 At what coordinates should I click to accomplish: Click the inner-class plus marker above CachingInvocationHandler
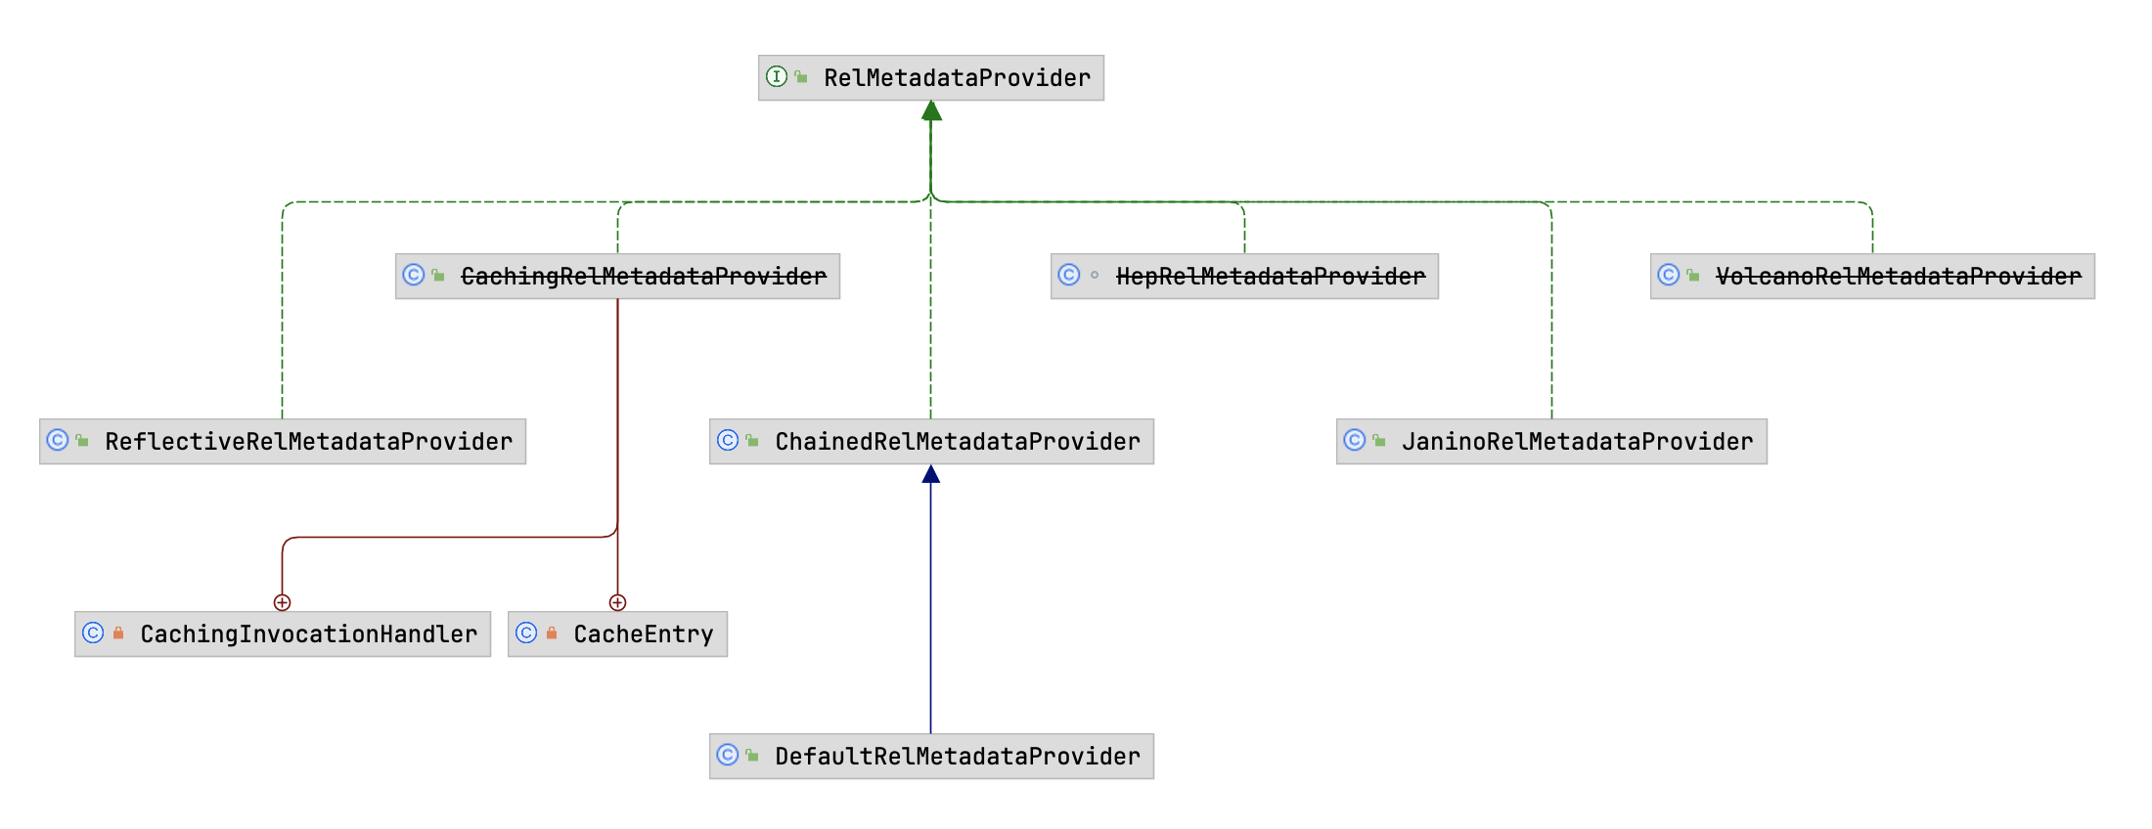[x=283, y=602]
